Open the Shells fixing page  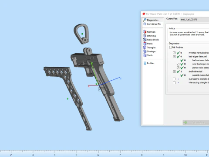pyautogui.click(x=148, y=55)
